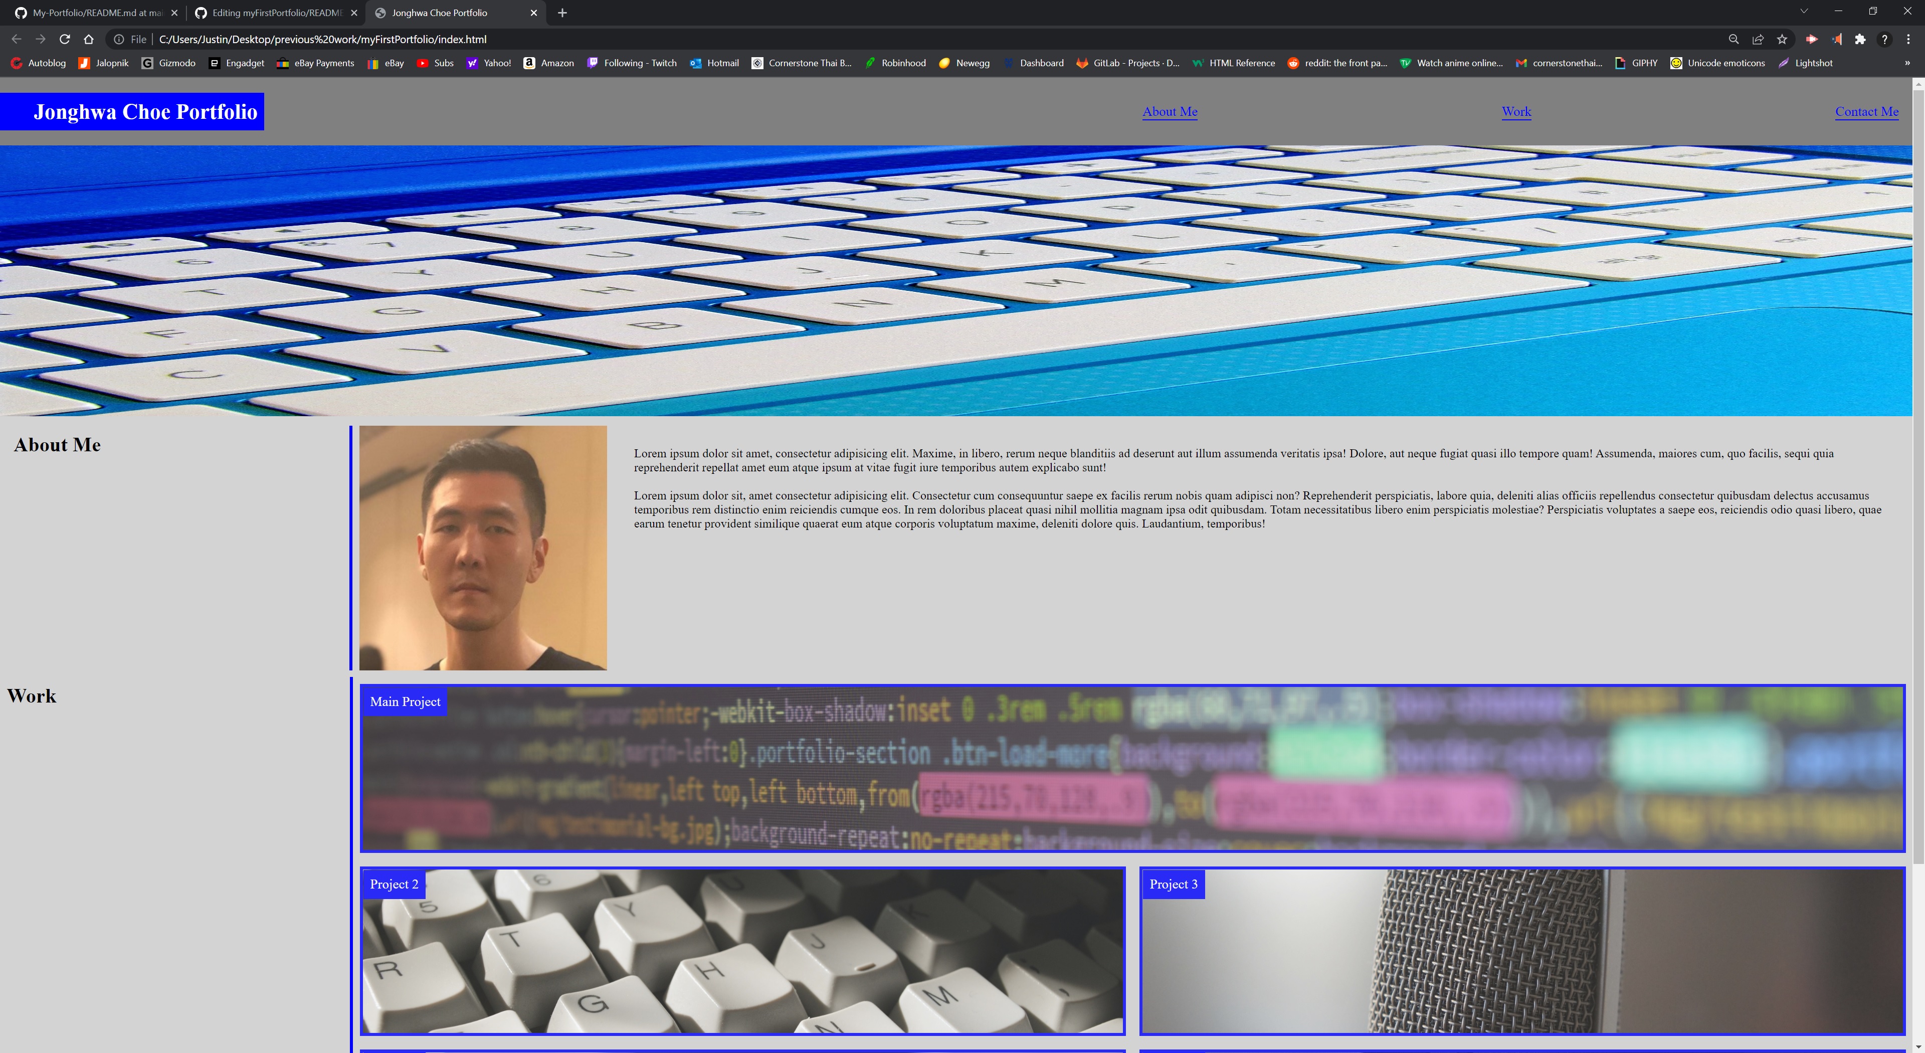Open the Watch anime online bookmark
This screenshot has width=1925, height=1053.
[1451, 63]
